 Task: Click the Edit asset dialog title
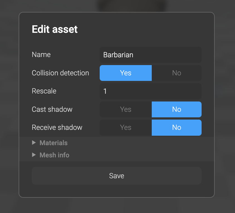pos(55,29)
